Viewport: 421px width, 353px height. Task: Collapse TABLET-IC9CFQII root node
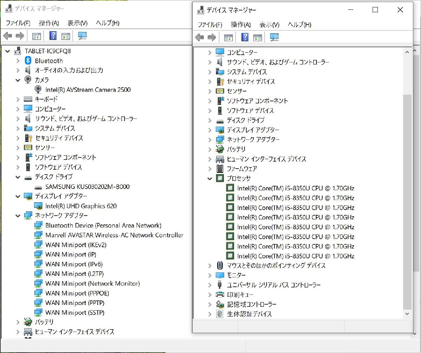(x=8, y=51)
